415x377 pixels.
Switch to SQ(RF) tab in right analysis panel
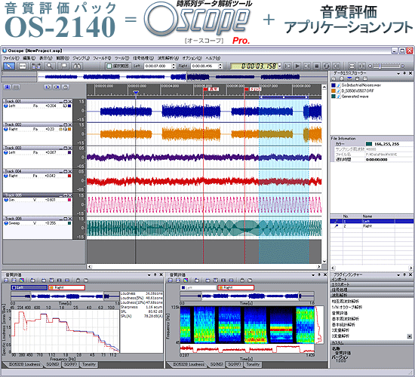pyautogui.click(x=235, y=364)
